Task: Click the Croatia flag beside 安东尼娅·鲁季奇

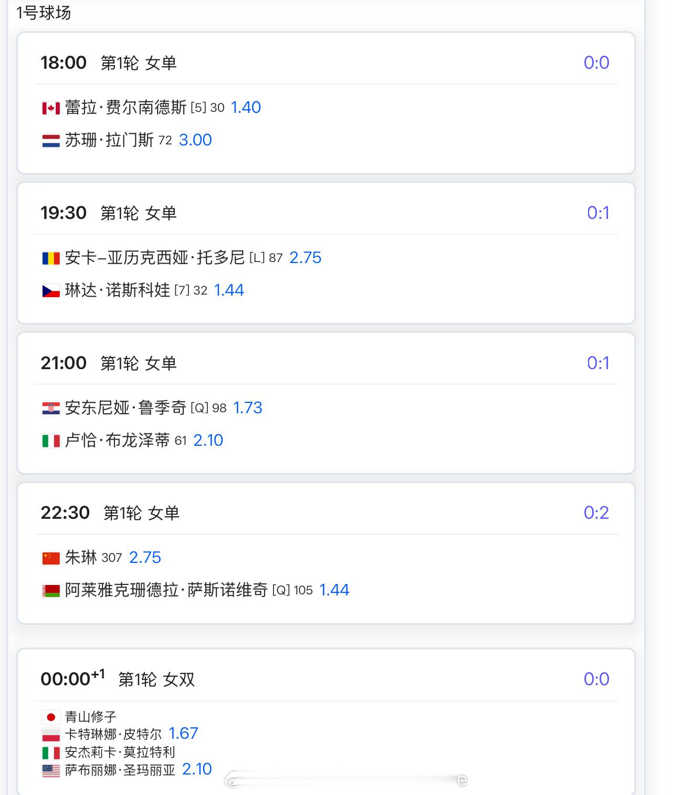Action: point(51,409)
